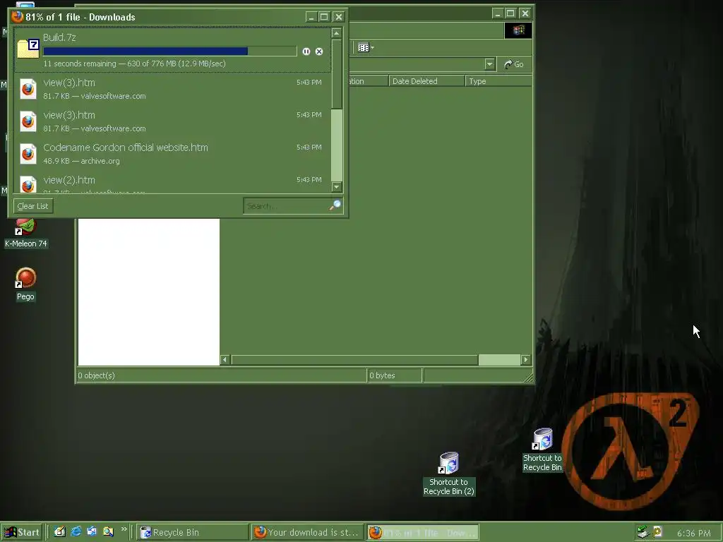Launch Internet Explorer from quick launch
This screenshot has width=723, height=542.
point(76,531)
